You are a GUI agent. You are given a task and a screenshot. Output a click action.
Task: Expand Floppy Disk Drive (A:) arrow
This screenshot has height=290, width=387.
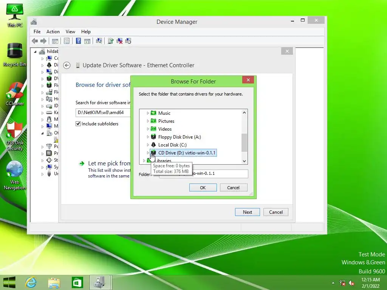click(148, 137)
